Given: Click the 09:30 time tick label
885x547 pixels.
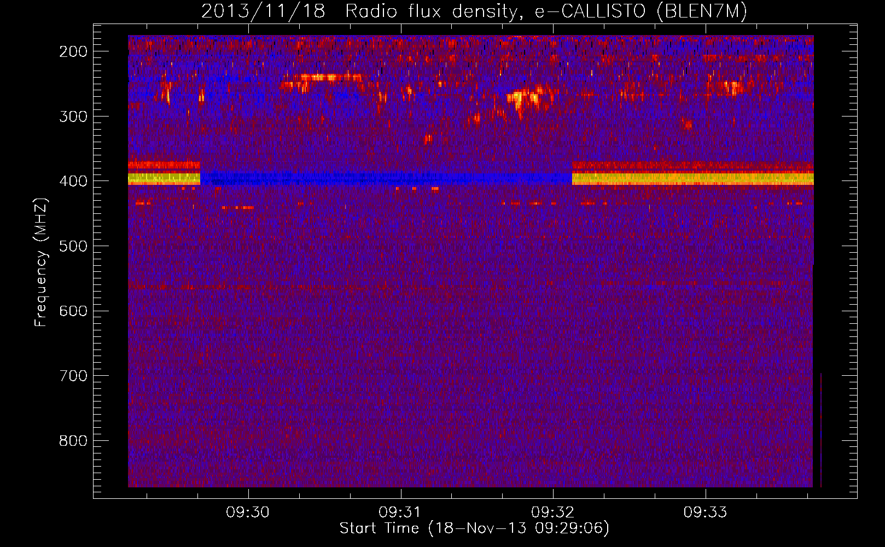Looking at the screenshot, I should click(248, 513).
